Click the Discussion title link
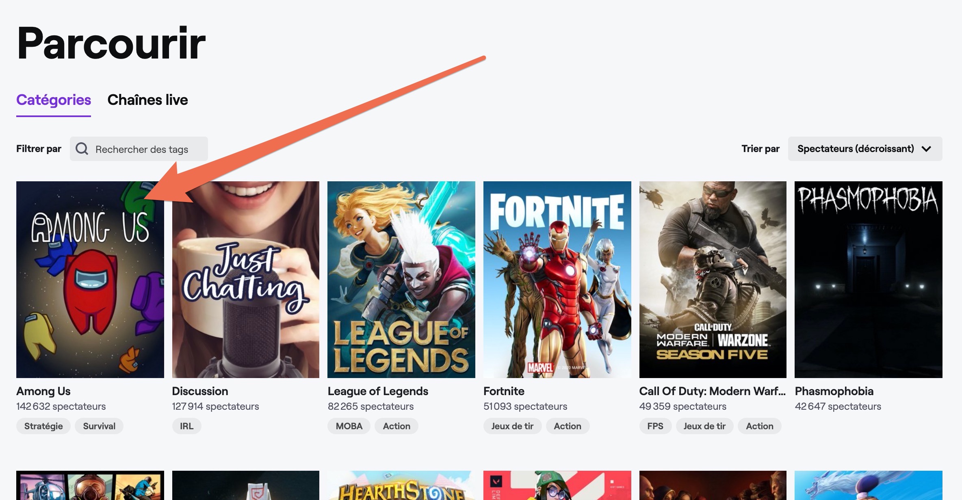 point(200,391)
